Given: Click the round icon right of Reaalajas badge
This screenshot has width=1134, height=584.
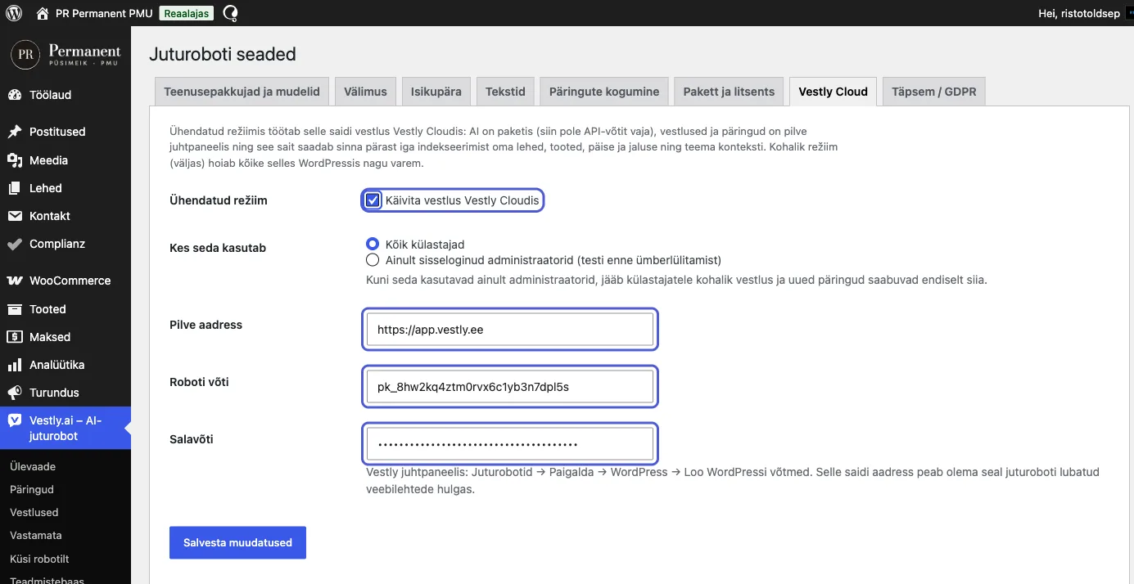Looking at the screenshot, I should pyautogui.click(x=230, y=13).
